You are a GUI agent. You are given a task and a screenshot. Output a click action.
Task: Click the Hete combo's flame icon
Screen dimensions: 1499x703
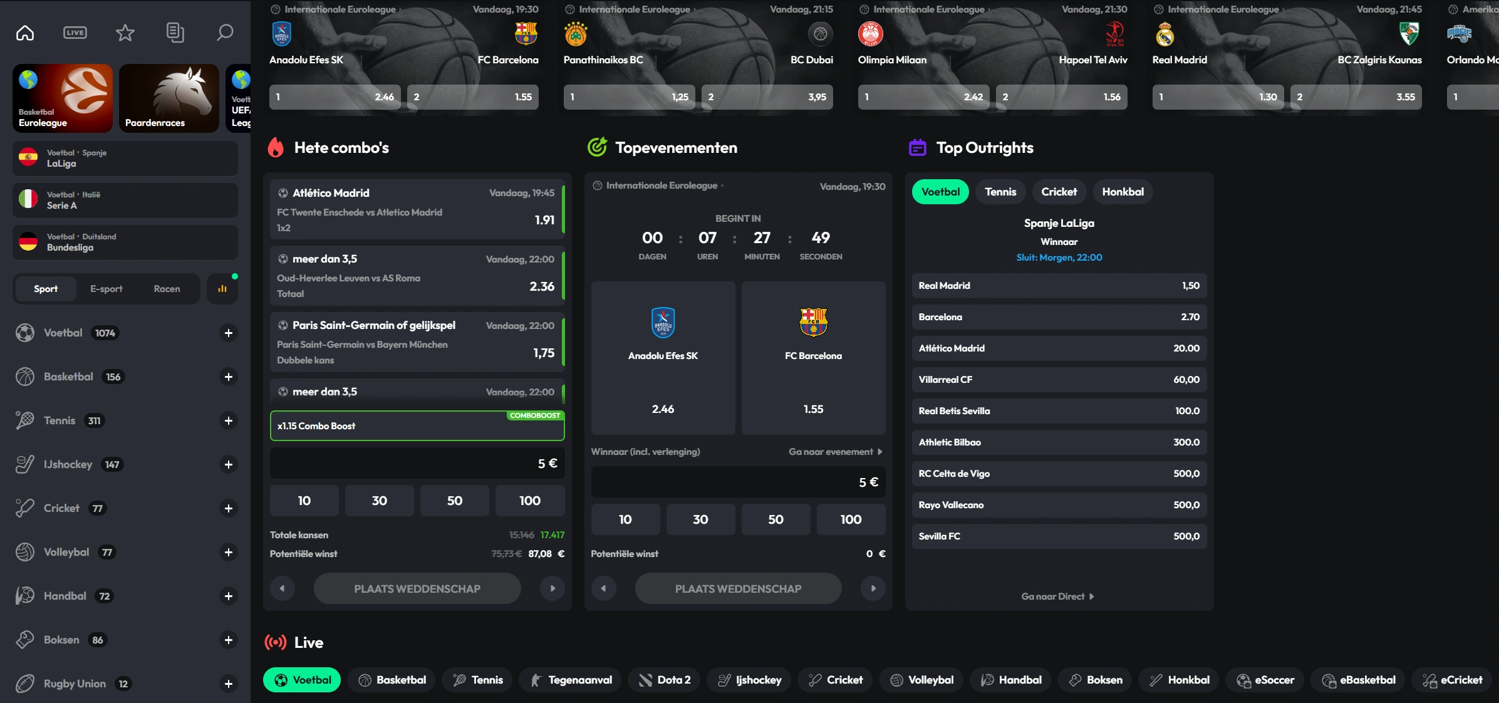(276, 148)
